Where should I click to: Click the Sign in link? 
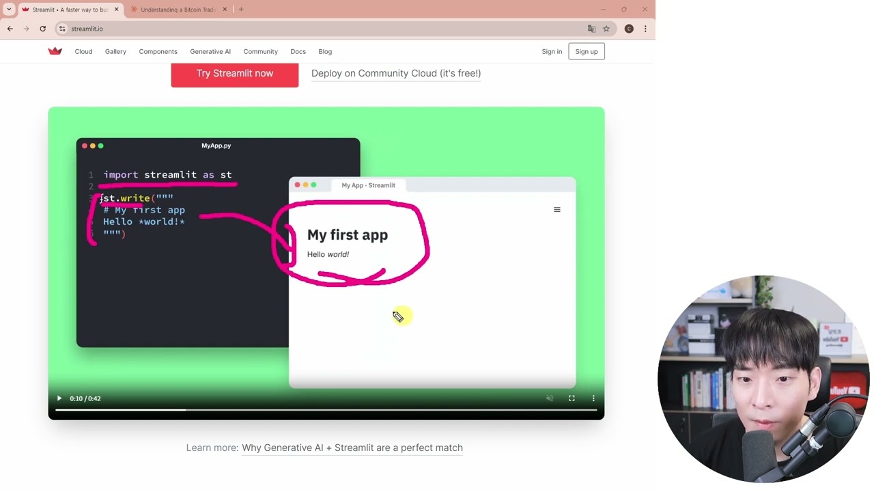552,51
